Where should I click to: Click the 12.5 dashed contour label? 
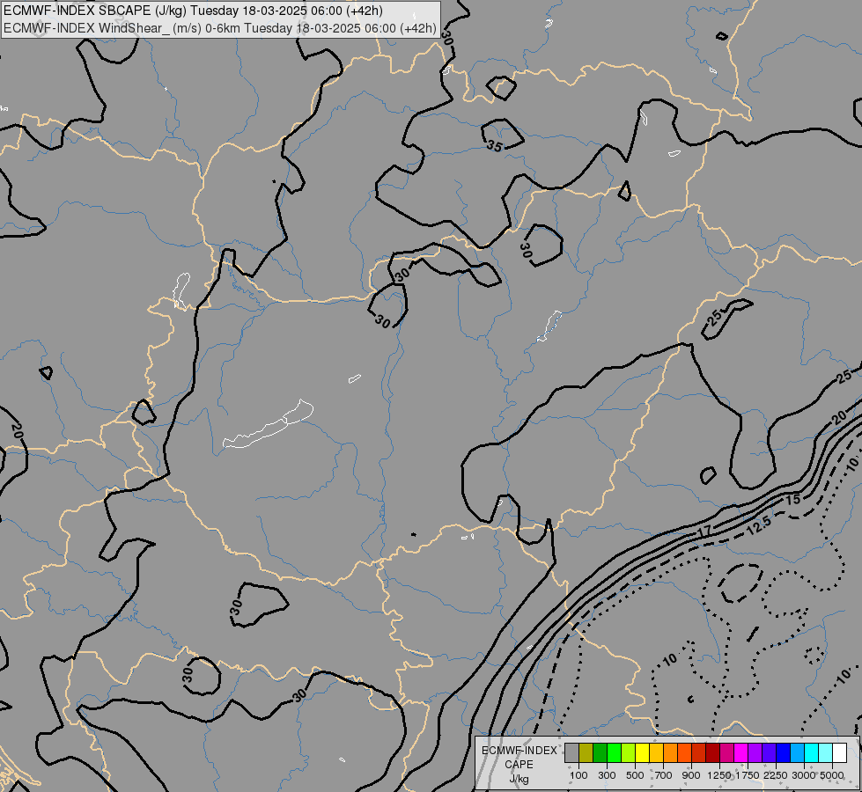[759, 525]
